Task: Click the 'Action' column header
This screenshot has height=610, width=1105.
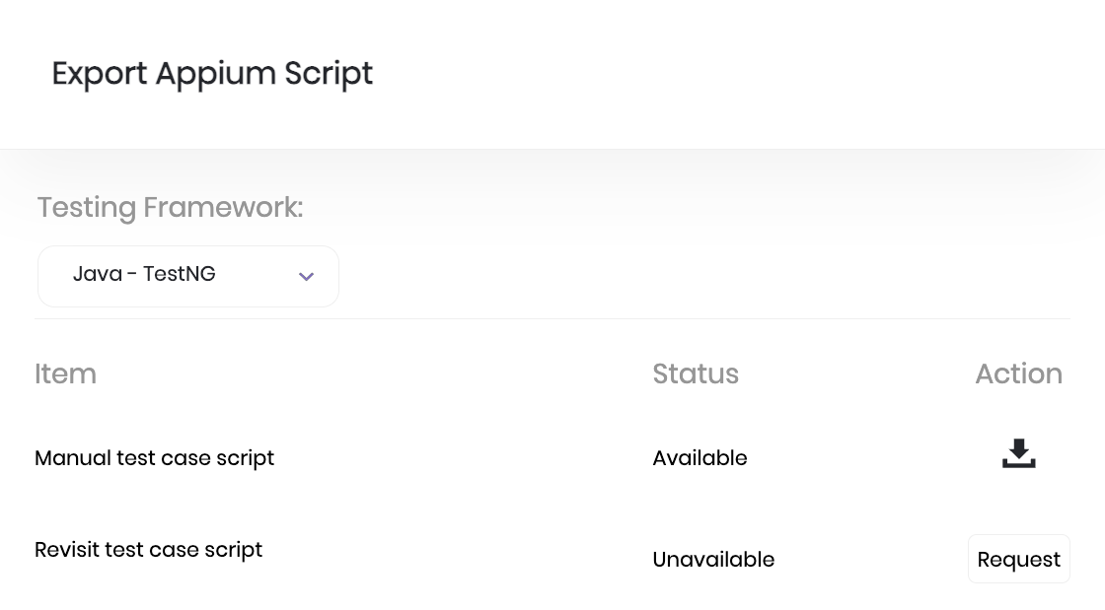Action: click(x=1018, y=373)
